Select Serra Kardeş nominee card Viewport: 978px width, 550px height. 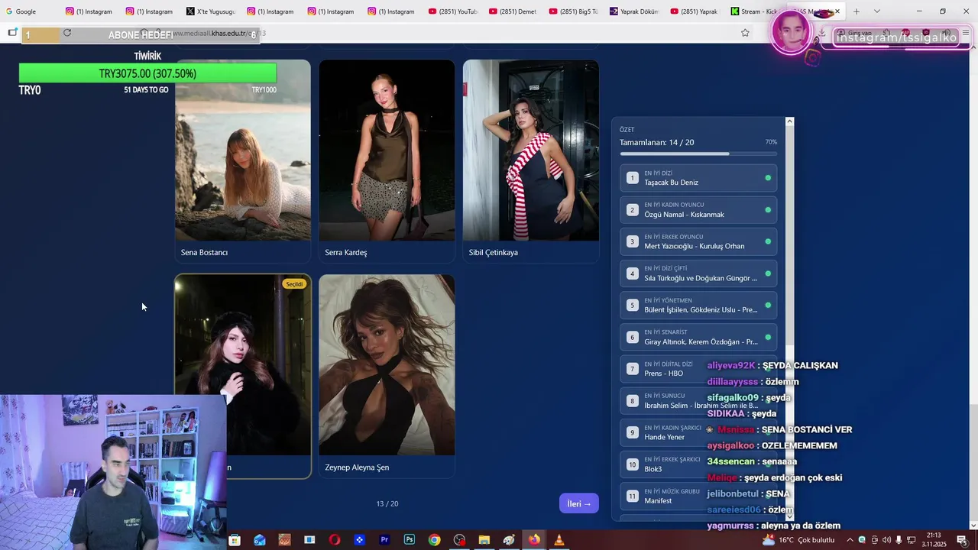click(387, 160)
